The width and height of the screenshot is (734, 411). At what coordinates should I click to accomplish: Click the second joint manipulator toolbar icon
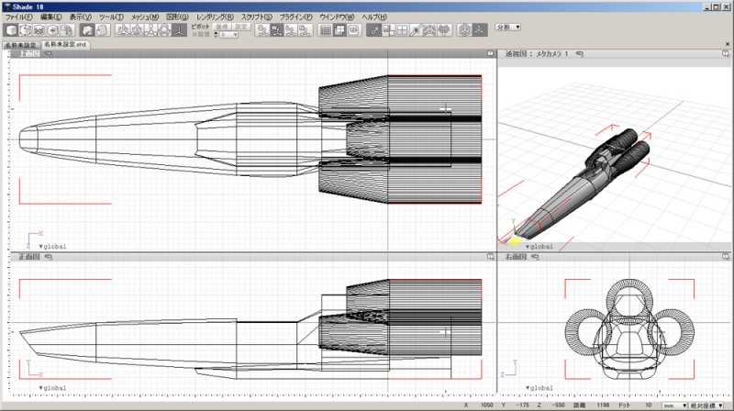point(137,30)
